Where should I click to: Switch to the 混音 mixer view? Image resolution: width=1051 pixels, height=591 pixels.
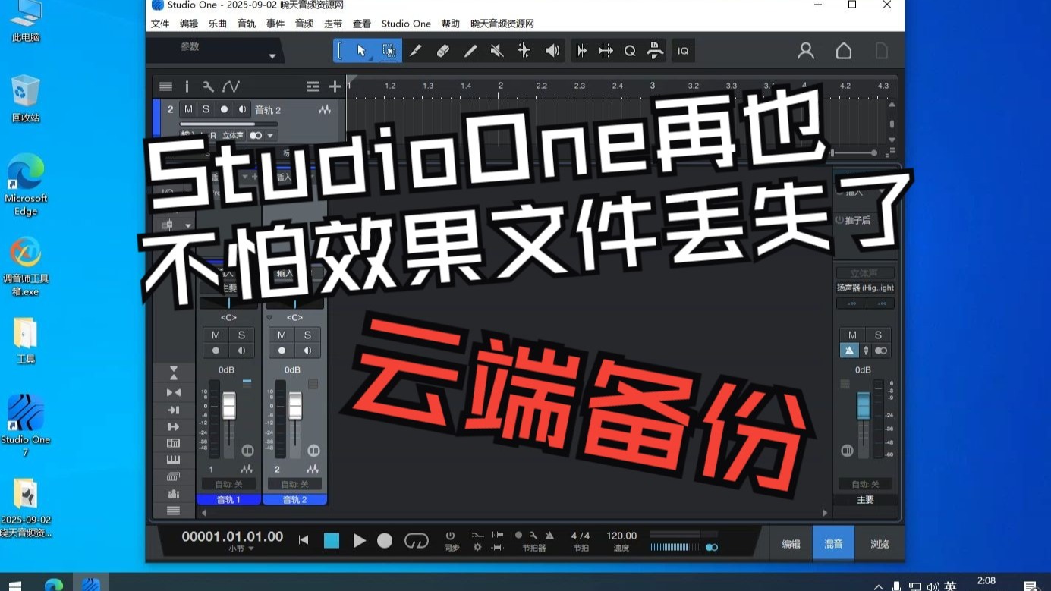pos(833,544)
